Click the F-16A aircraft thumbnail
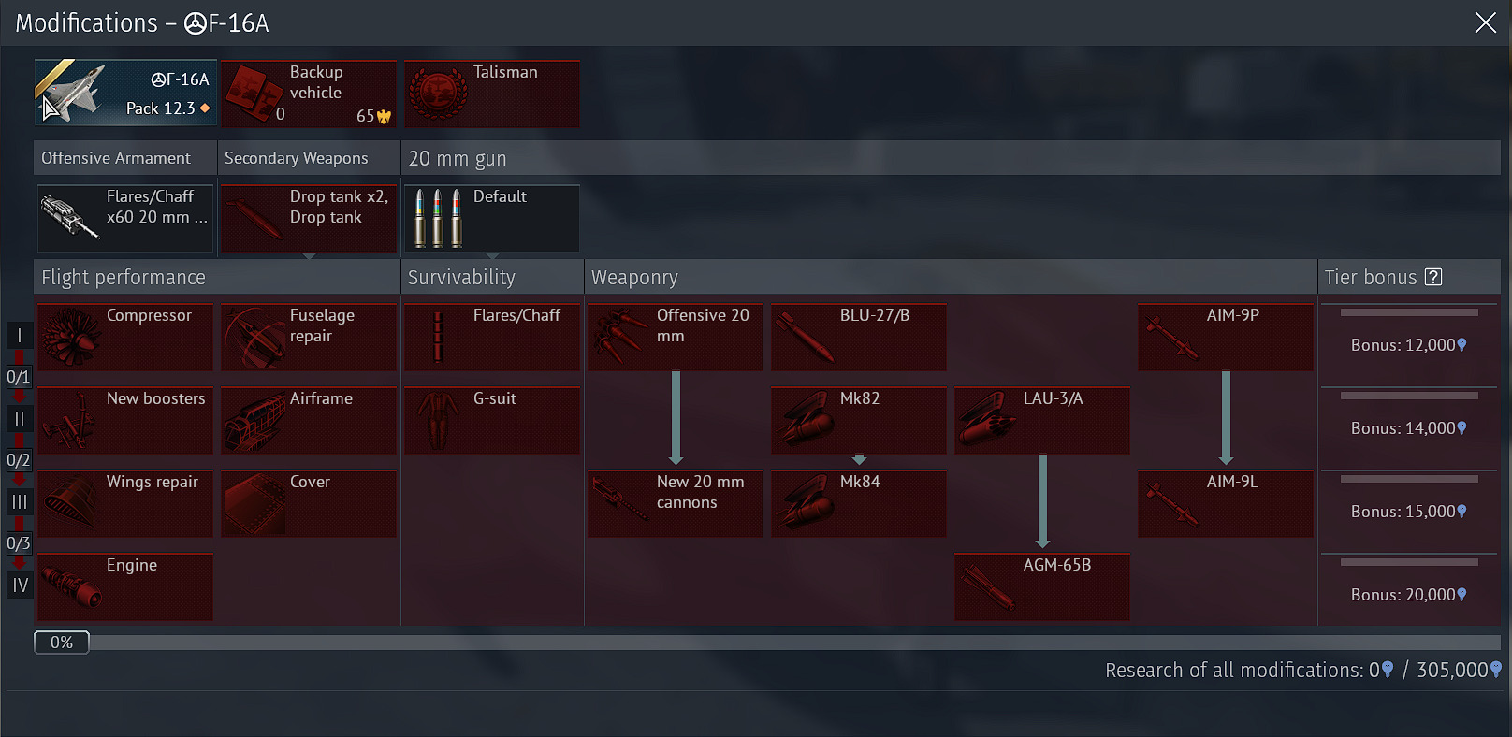1512x737 pixels. [73, 93]
